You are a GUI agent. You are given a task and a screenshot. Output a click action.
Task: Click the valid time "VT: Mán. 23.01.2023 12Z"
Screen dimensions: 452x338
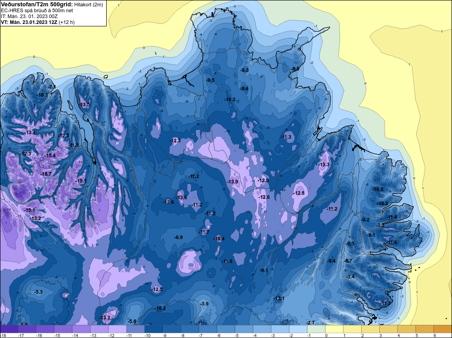point(29,22)
